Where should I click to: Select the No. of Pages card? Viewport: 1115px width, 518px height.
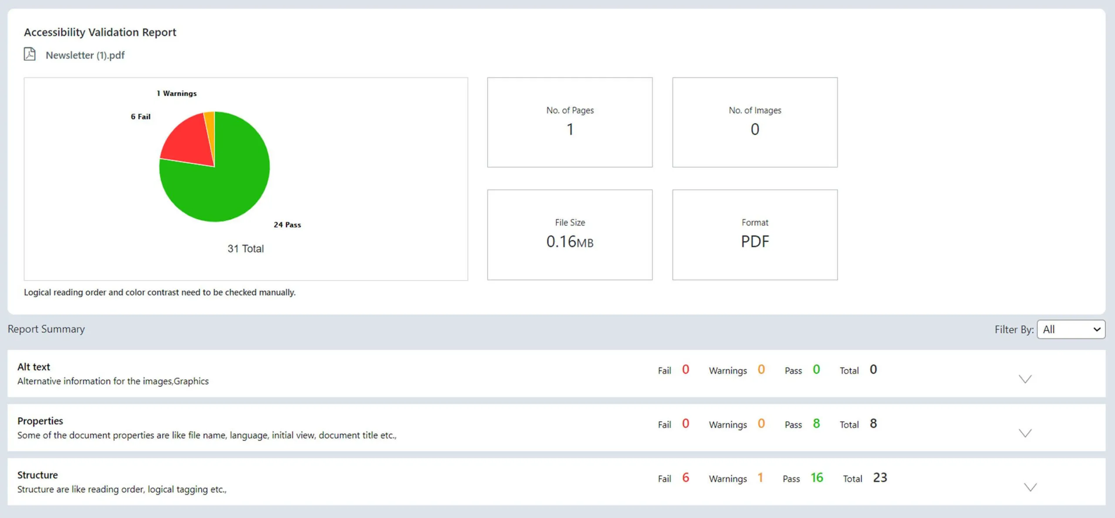(x=570, y=122)
